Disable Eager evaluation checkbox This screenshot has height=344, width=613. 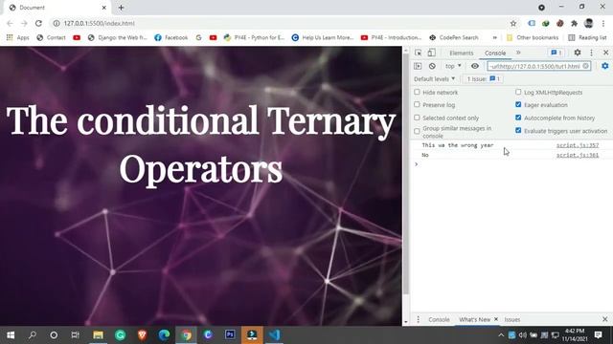point(518,104)
